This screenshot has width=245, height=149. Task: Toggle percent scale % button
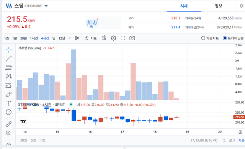[224, 141]
